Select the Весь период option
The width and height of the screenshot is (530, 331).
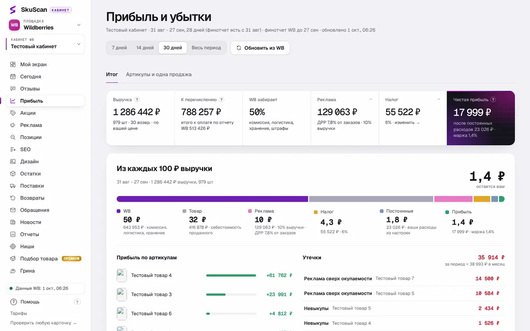coord(206,48)
